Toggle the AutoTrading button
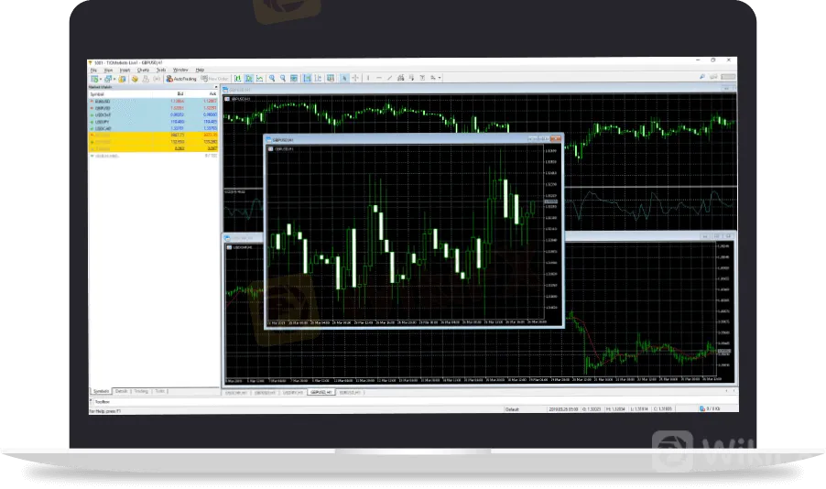The height and width of the screenshot is (489, 826). pyautogui.click(x=182, y=78)
